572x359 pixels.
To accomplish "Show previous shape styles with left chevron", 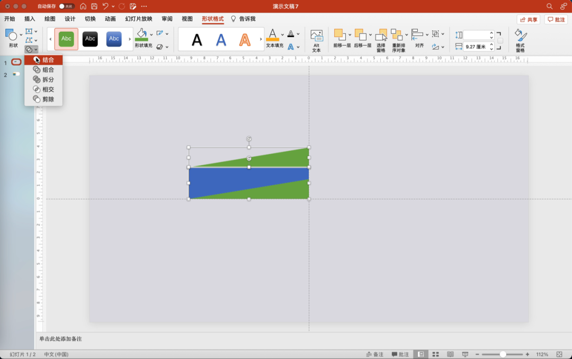I will click(50, 39).
